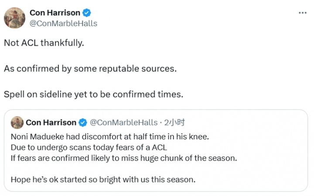Open the Con Harrison name link at top

(54, 14)
